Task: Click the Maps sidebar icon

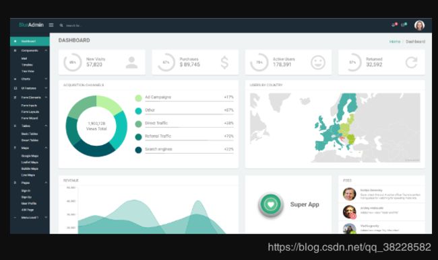Action: tap(15, 148)
